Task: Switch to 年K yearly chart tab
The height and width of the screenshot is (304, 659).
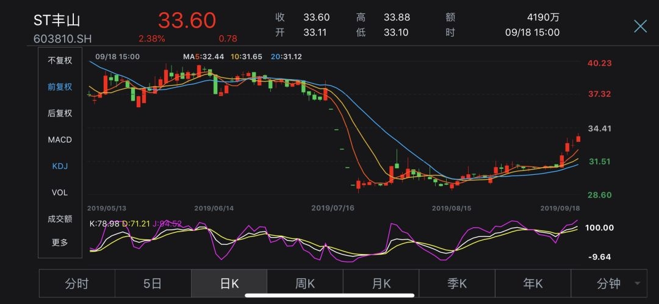Action: 533,283
